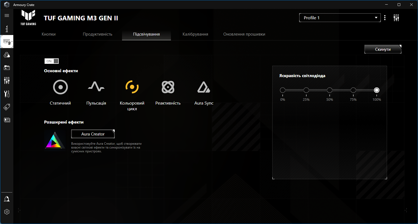Image resolution: width=418 pixels, height=224 pixels.
Task: Click the TUF Gaming logo
Action: pyautogui.click(x=28, y=18)
